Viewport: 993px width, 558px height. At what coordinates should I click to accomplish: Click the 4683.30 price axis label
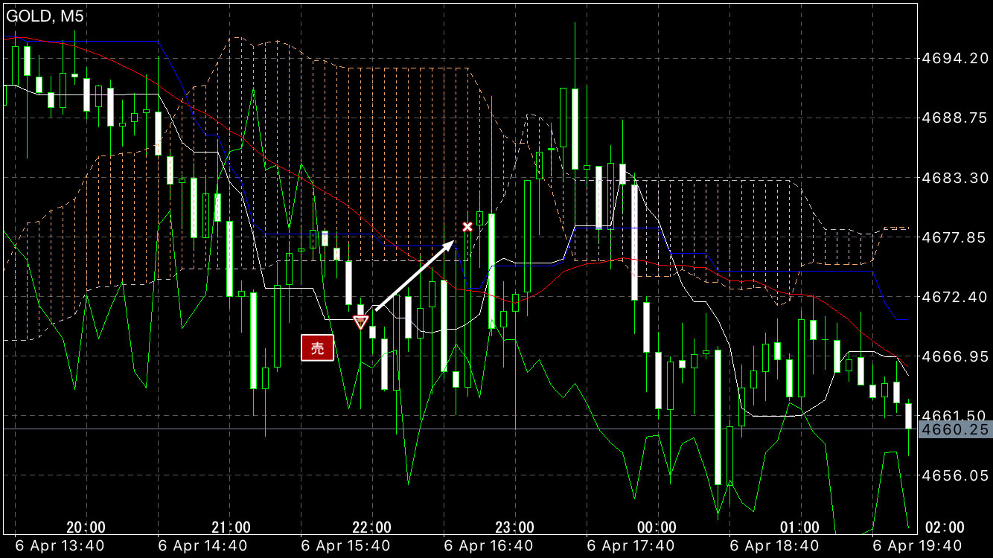(x=954, y=178)
